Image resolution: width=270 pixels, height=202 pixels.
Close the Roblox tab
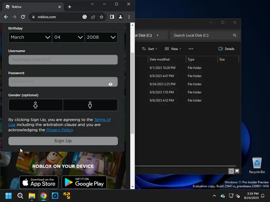(60, 7)
